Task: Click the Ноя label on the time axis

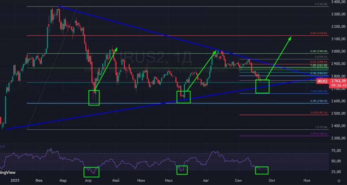Action: (307, 180)
